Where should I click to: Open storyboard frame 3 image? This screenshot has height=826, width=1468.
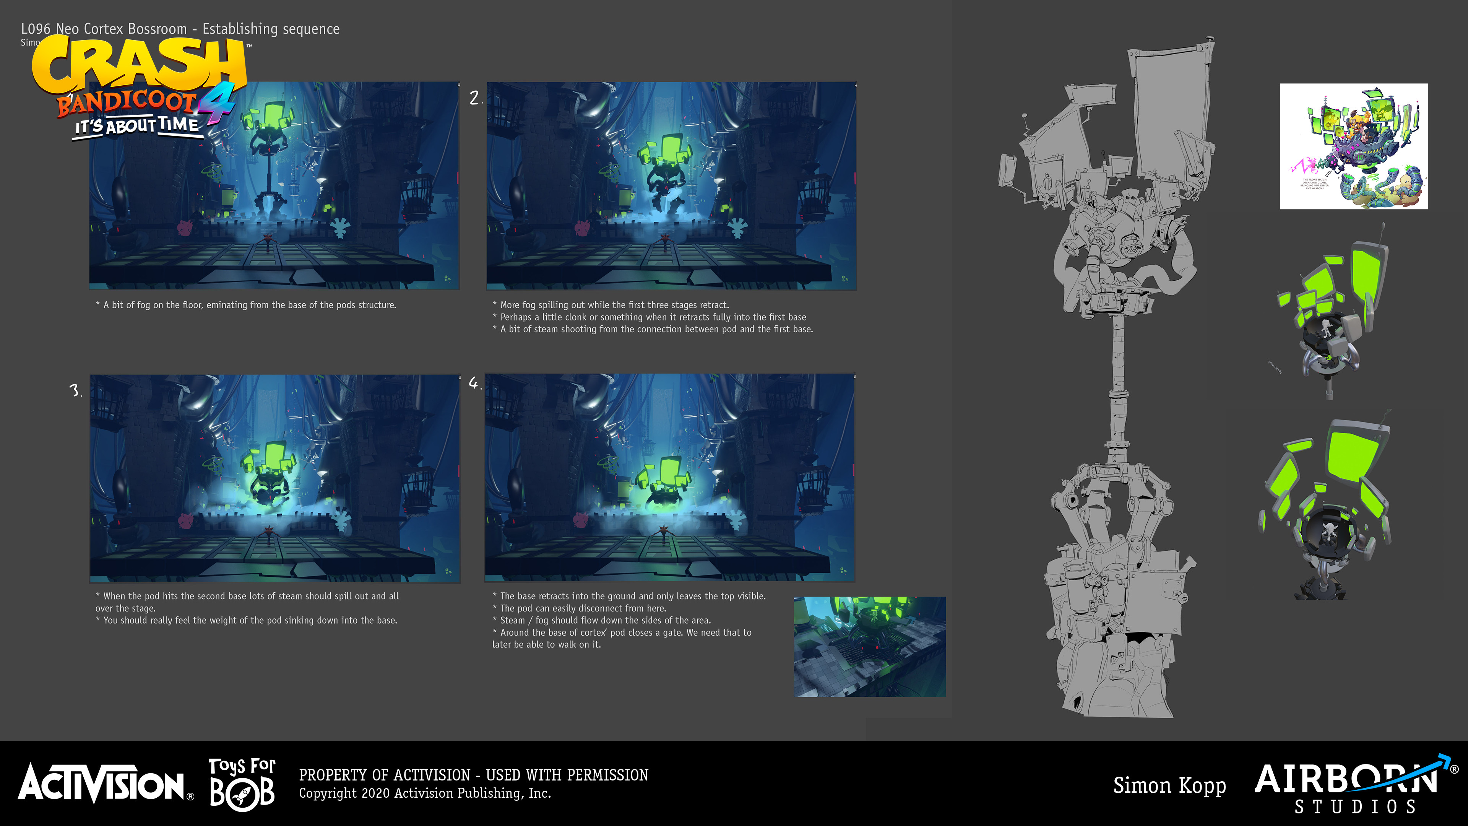275,478
